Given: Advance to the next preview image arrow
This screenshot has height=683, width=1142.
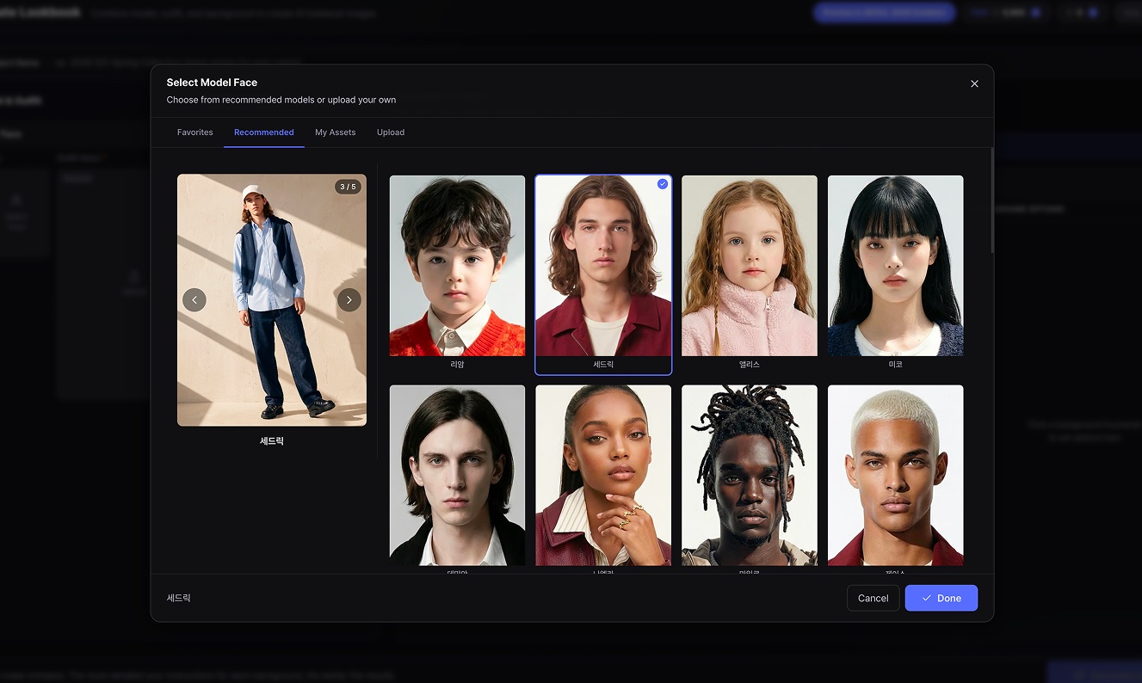Looking at the screenshot, I should click(x=349, y=299).
